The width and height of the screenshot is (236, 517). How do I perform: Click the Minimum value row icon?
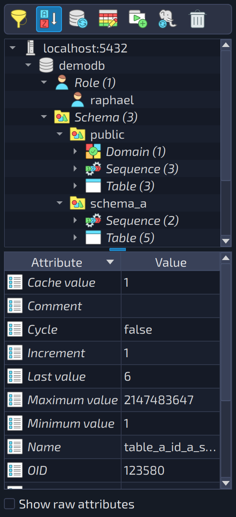(15, 423)
